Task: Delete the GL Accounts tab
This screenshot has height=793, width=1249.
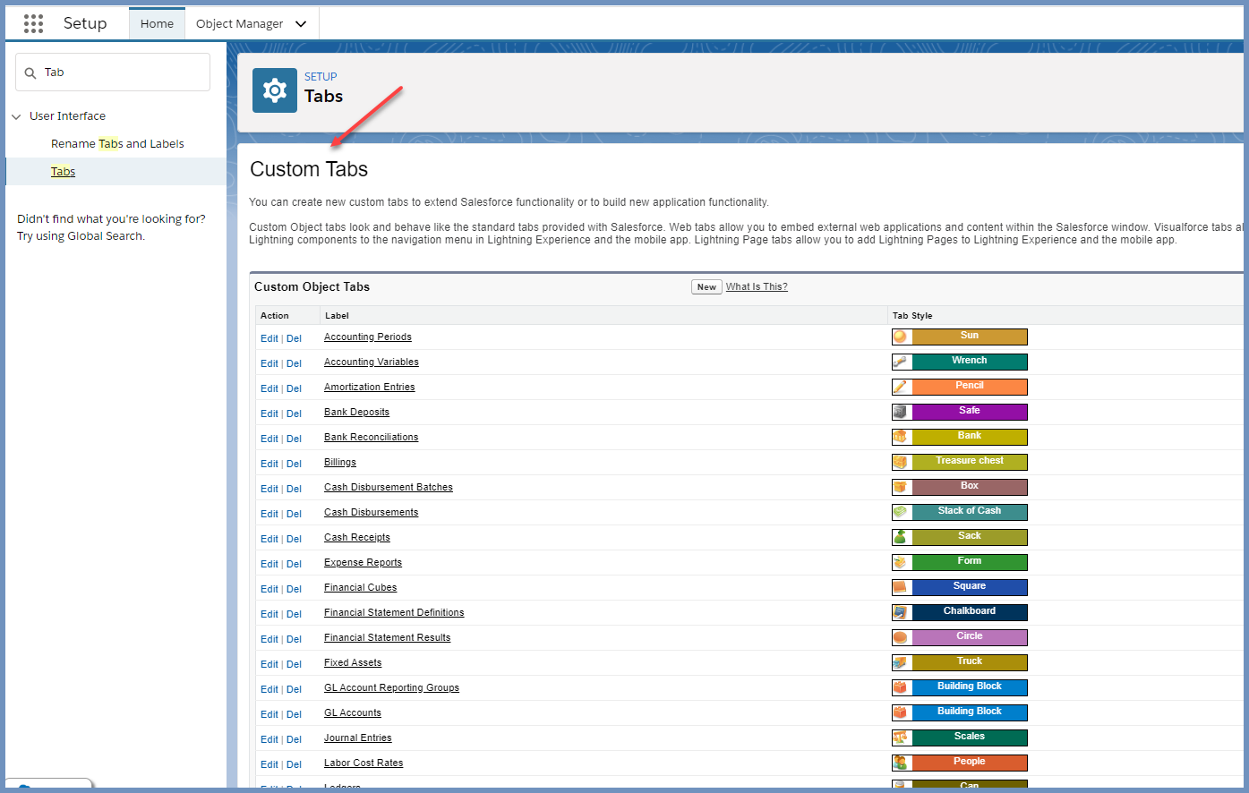Action: coord(294,714)
